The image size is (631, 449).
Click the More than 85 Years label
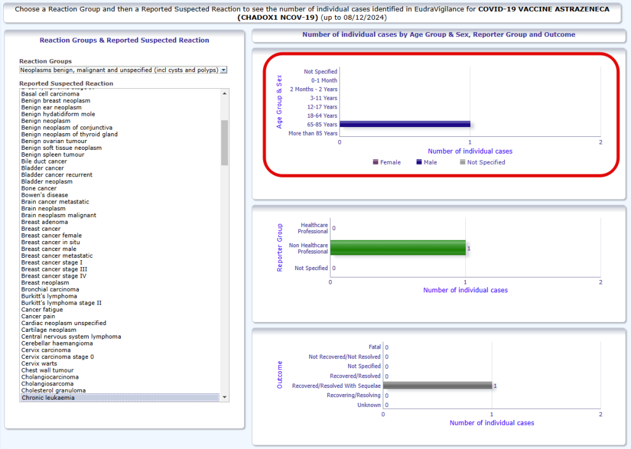[312, 133]
